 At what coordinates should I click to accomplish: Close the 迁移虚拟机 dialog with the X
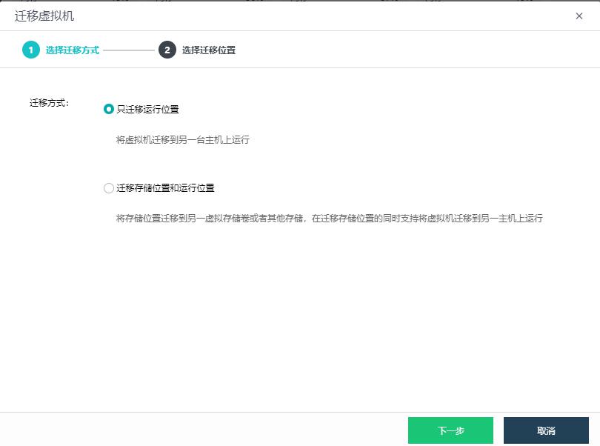[x=579, y=16]
